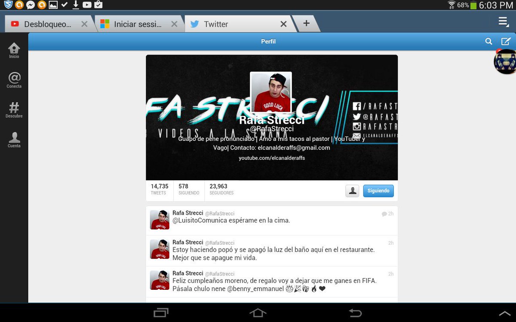Tap the search magnifier in Perfil header
This screenshot has width=516, height=322.
(488, 42)
